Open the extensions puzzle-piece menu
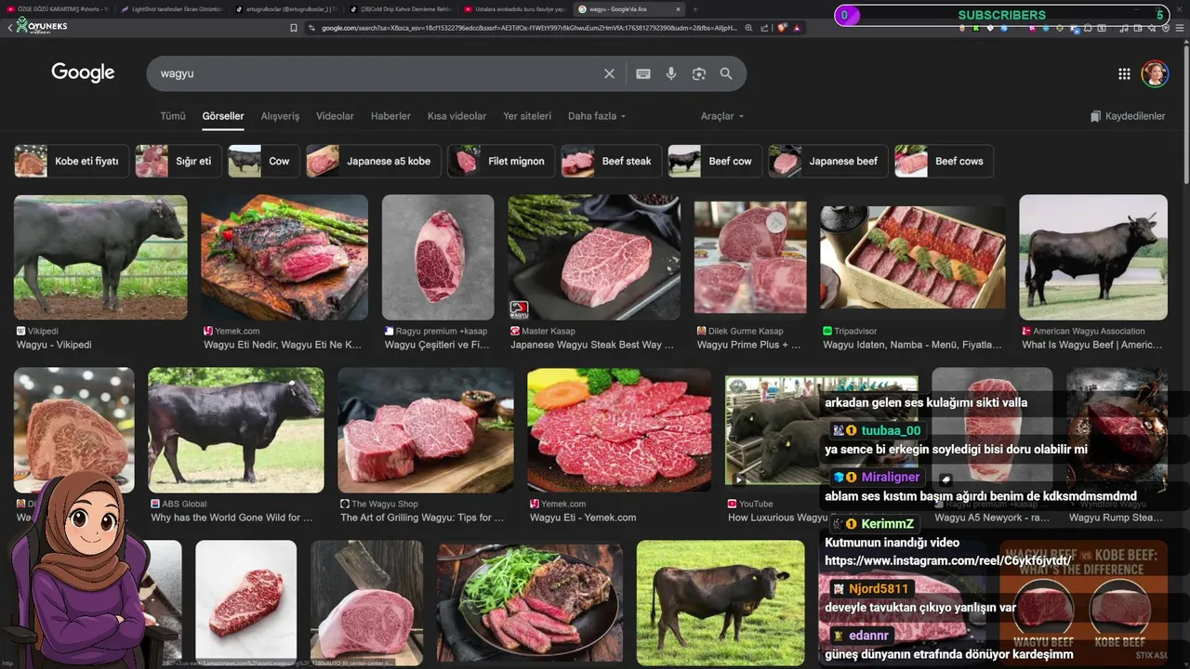Viewport: 1190px width, 669px height. pos(1088,28)
